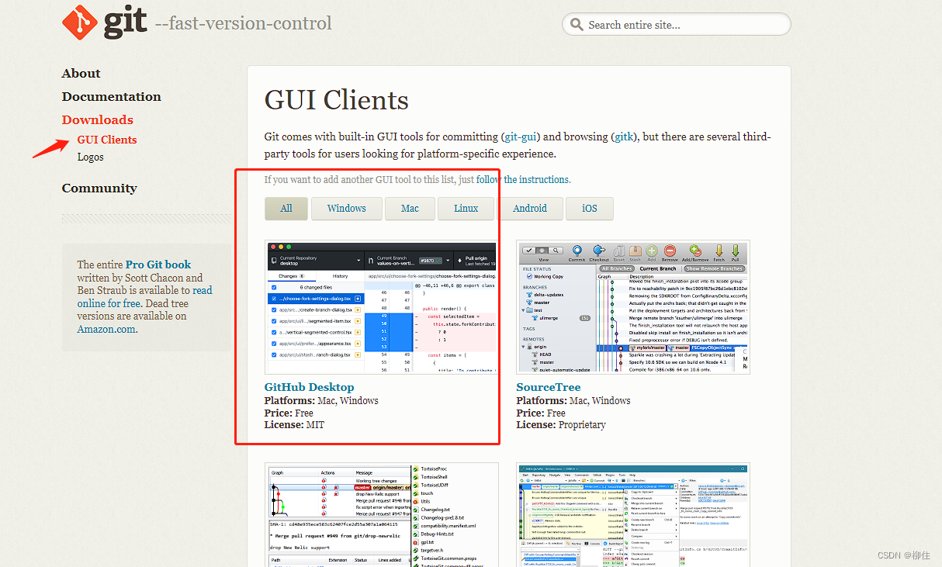Viewport: 942px width, 567px height.
Task: Click the follow the instructions link
Action: [522, 179]
